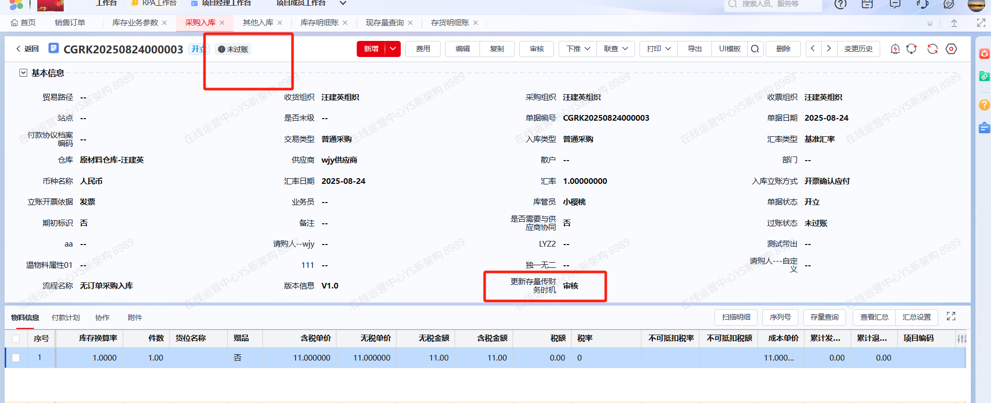Check the checkbox for row 1
Image resolution: width=991 pixels, height=403 pixels.
tap(16, 358)
